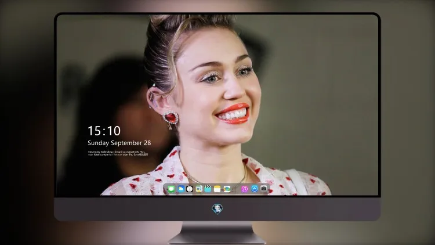Click the Sunday September 28 date text
435x245 pixels.
119,143
